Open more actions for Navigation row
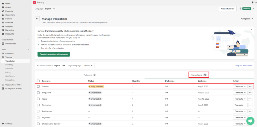 [x=250, y=105]
